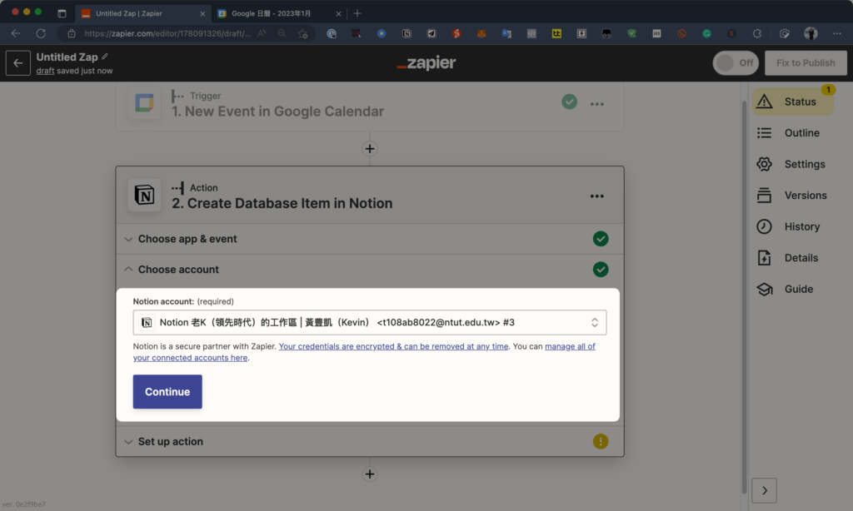Open the browser three-dot menu
This screenshot has height=511, width=853.
pos(836,33)
